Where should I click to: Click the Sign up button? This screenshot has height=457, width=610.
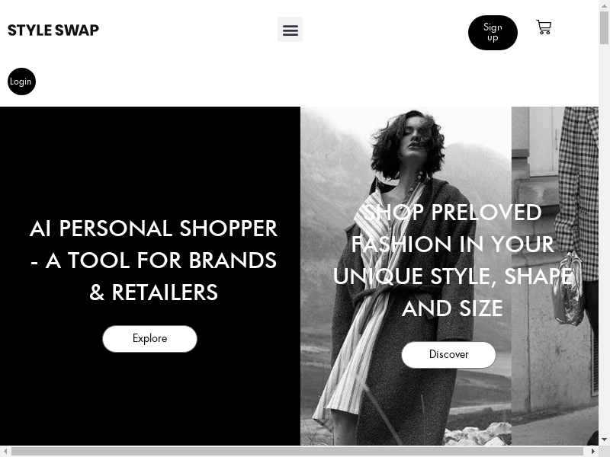pyautogui.click(x=493, y=33)
